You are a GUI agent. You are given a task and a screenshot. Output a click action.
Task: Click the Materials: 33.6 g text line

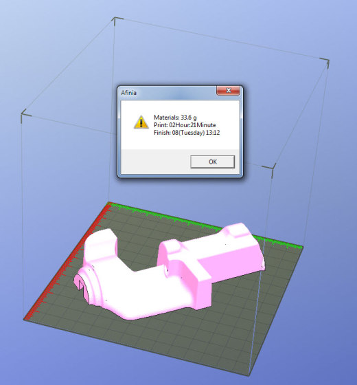[175, 118]
